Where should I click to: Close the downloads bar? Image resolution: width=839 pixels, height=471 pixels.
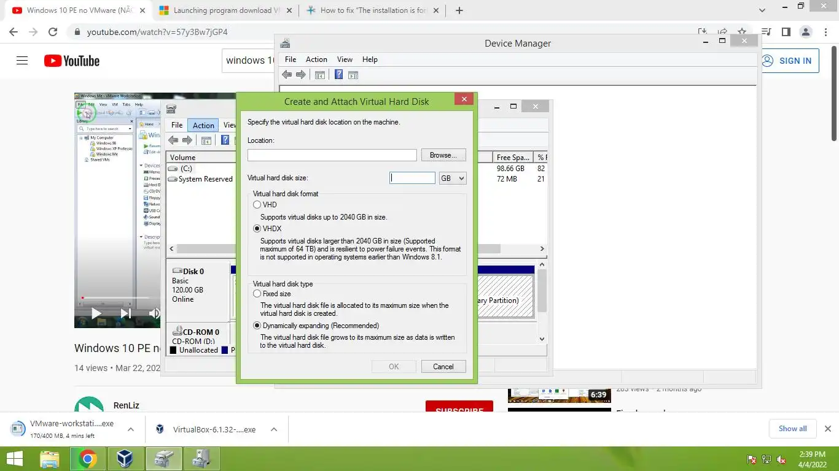pyautogui.click(x=827, y=429)
